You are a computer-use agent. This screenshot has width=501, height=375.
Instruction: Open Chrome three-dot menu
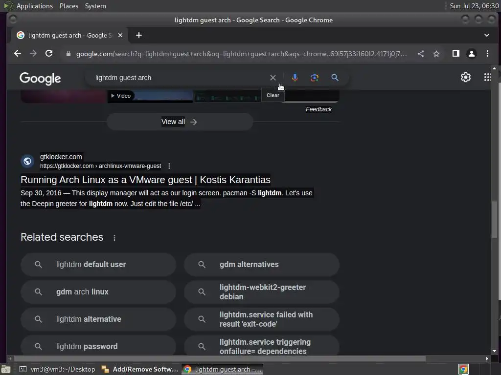[487, 54]
